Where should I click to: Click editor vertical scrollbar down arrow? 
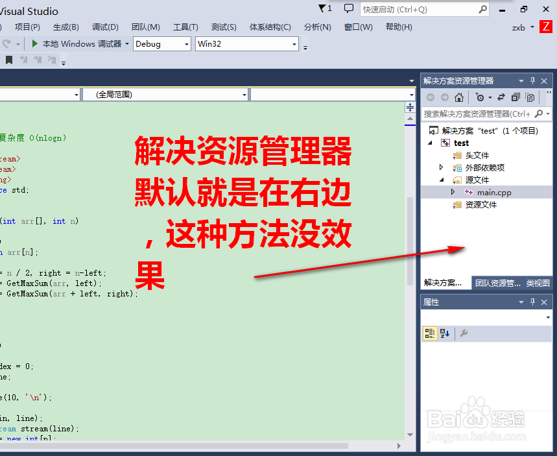[x=410, y=435]
